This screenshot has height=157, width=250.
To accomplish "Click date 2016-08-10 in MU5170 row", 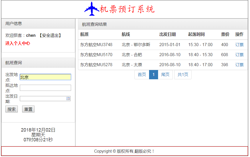I will (x=170, y=55).
